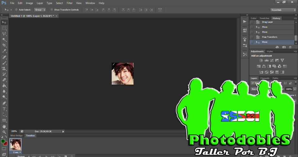
Task: Select the Horizontal Type tool
Action: (4, 109)
